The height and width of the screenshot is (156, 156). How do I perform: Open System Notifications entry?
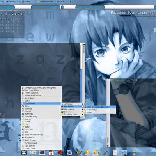click(x=41, y=96)
